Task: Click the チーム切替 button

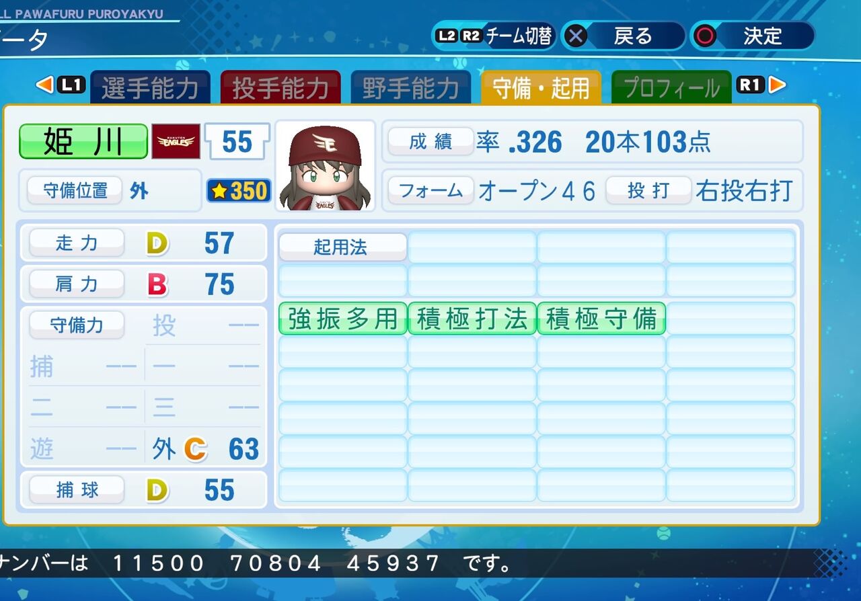Action: [494, 36]
